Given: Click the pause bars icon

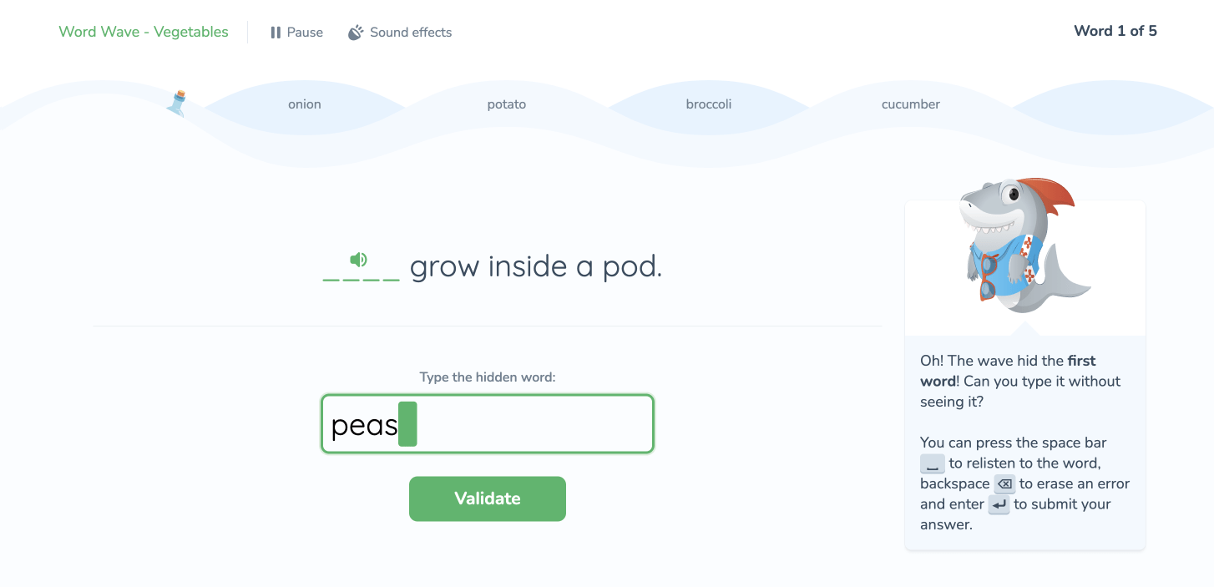Looking at the screenshot, I should [276, 32].
